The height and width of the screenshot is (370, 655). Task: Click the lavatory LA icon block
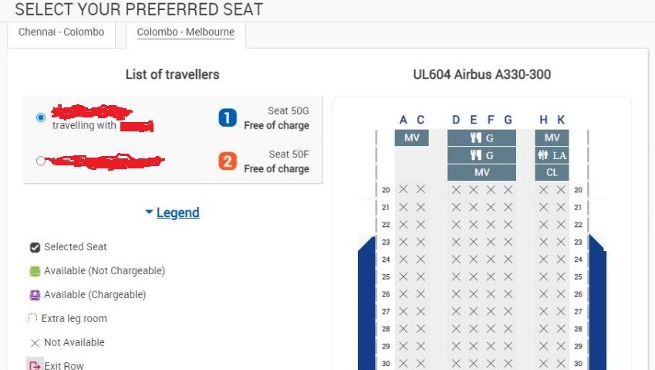pos(552,155)
